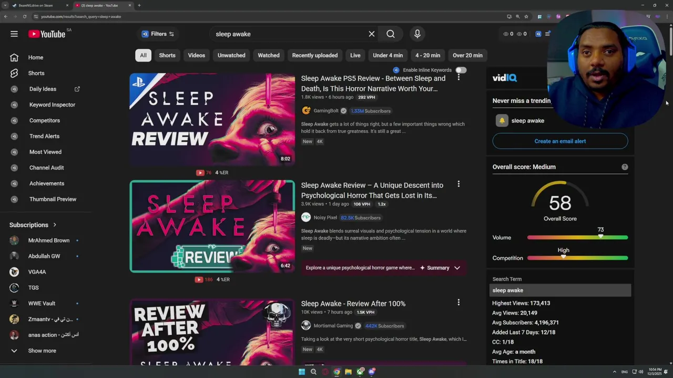673x378 pixels.
Task: Open Trend Alerts in the sidebar
Action: (45, 136)
